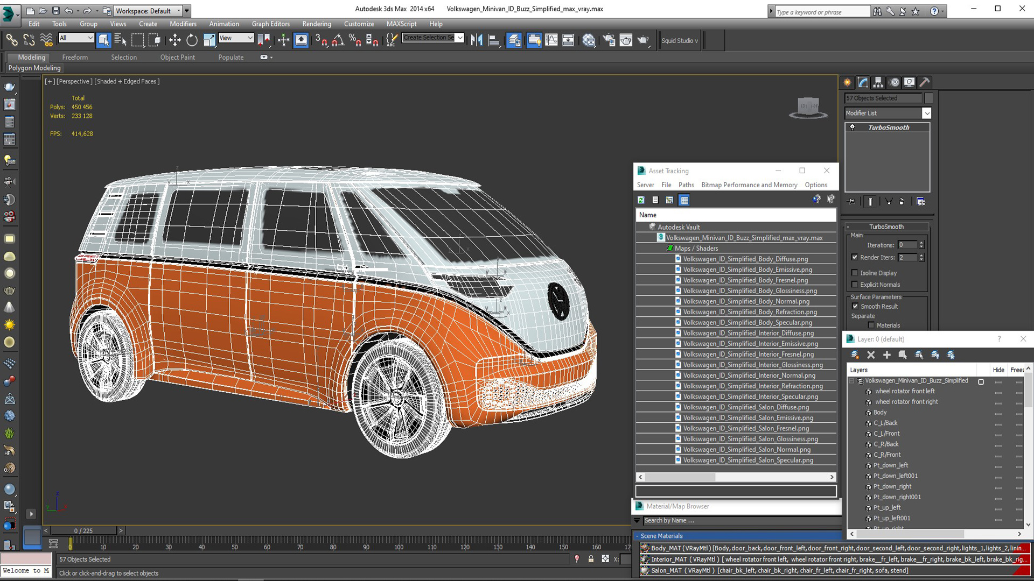Click Configure Modifier Sets icon
Image resolution: width=1034 pixels, height=581 pixels.
921,201
